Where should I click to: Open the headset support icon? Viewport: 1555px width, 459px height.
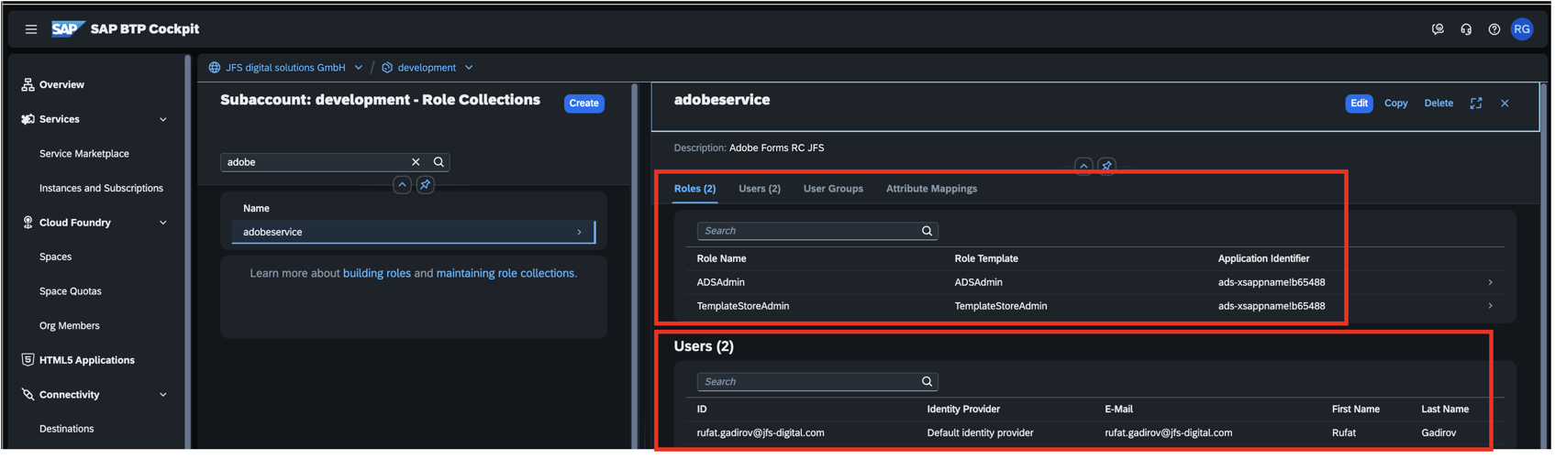(x=1466, y=29)
